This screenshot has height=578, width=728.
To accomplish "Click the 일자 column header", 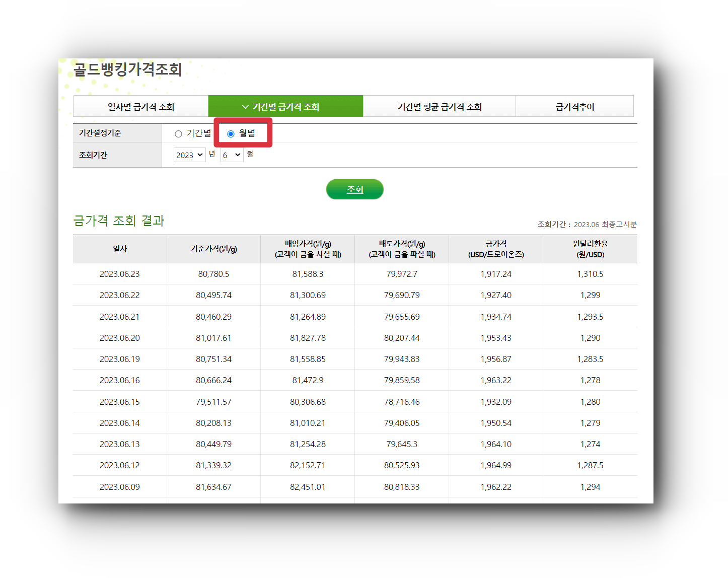I will pyautogui.click(x=120, y=249).
